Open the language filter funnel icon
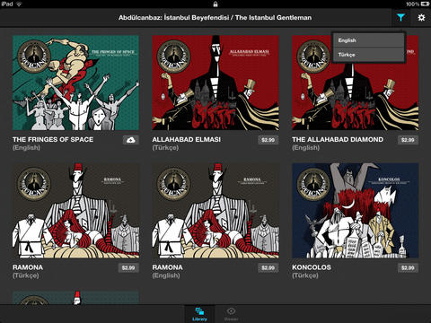The width and height of the screenshot is (431, 323). click(400, 18)
